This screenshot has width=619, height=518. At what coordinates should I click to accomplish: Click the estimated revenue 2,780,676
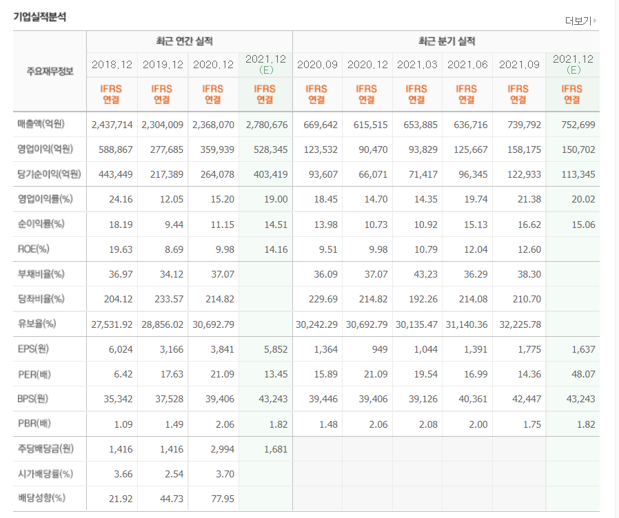click(267, 125)
